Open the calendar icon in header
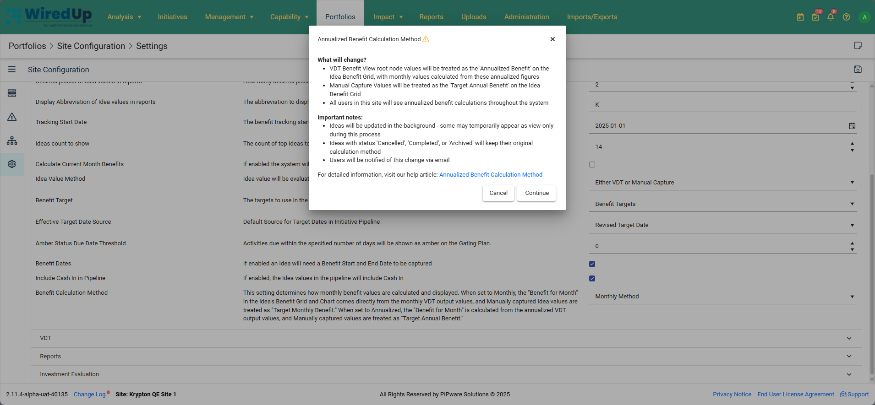Image resolution: width=875 pixels, height=405 pixels. (800, 17)
